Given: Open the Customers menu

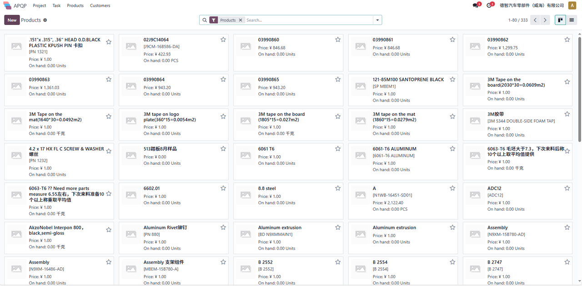Looking at the screenshot, I should click(x=100, y=5).
